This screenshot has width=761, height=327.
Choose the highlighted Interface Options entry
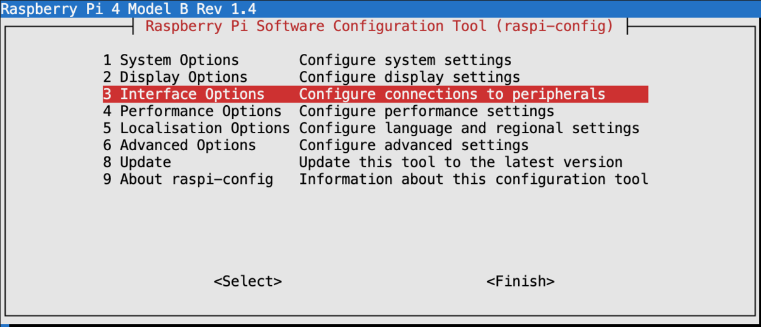pyautogui.click(x=184, y=94)
